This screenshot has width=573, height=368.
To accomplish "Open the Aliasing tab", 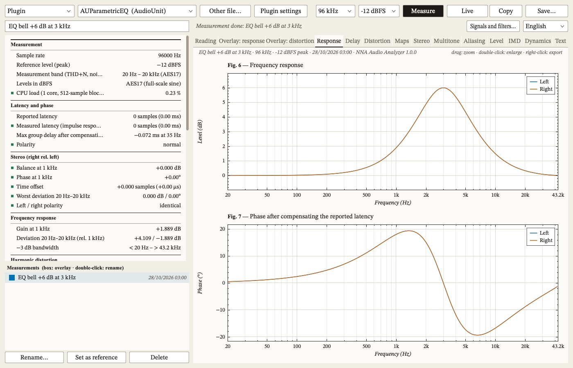I will [474, 41].
